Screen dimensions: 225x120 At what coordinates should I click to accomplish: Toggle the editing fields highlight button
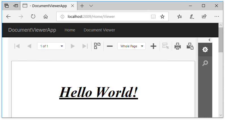click(x=165, y=46)
